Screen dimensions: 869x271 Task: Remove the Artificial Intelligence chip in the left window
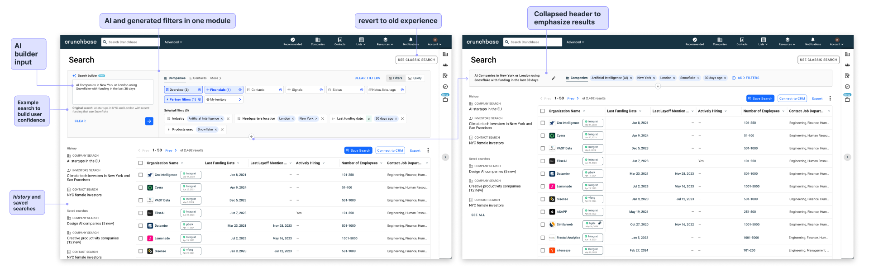tap(221, 119)
